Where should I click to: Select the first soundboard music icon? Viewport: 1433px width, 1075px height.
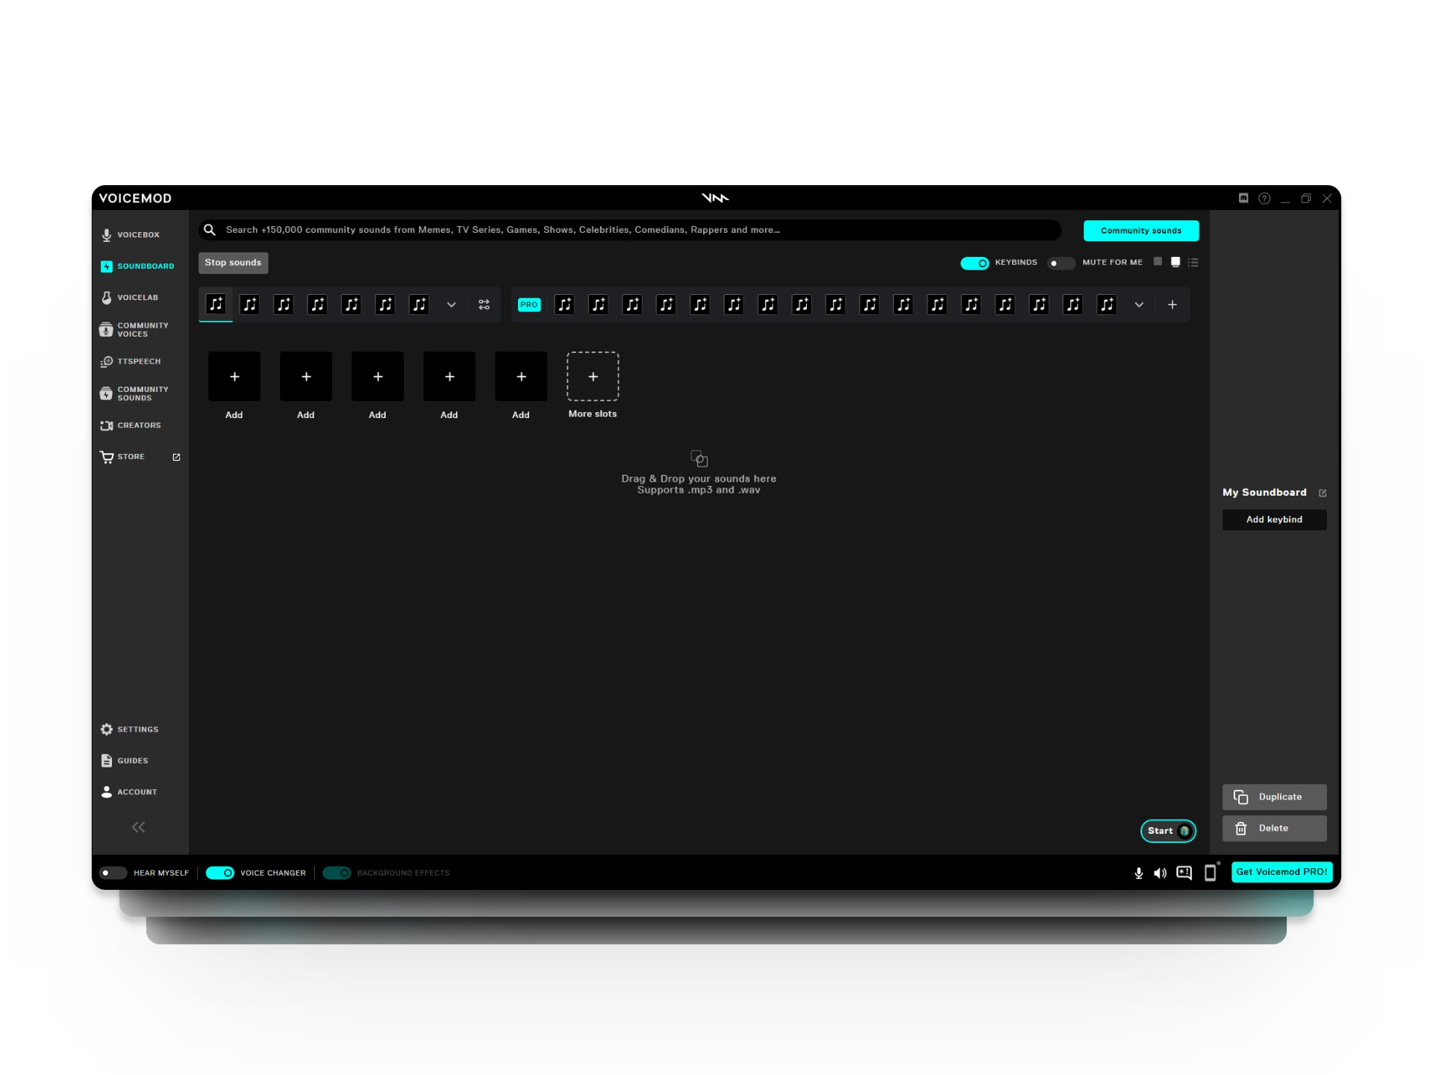(x=216, y=304)
